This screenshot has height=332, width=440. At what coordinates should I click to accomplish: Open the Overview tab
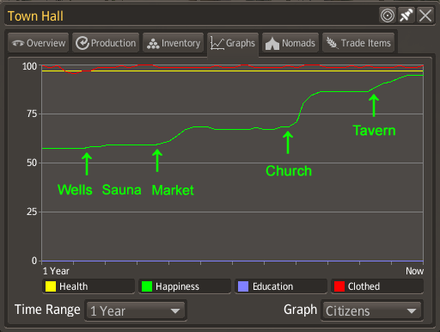pyautogui.click(x=39, y=43)
